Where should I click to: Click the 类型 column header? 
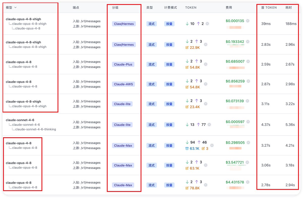[x=149, y=8]
